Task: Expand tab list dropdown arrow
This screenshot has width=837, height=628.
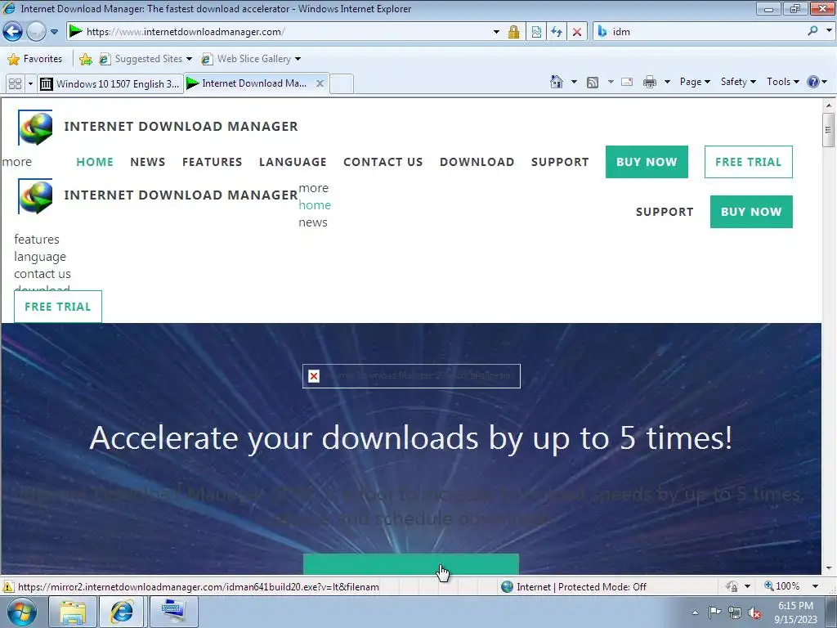Action: (x=30, y=84)
